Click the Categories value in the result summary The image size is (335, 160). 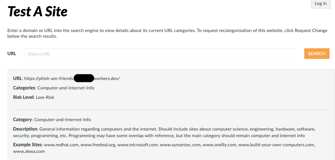point(66,88)
